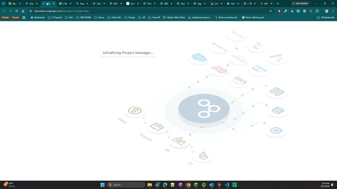
Task: Open the Demo bookmark folder
Action: coord(99,17)
